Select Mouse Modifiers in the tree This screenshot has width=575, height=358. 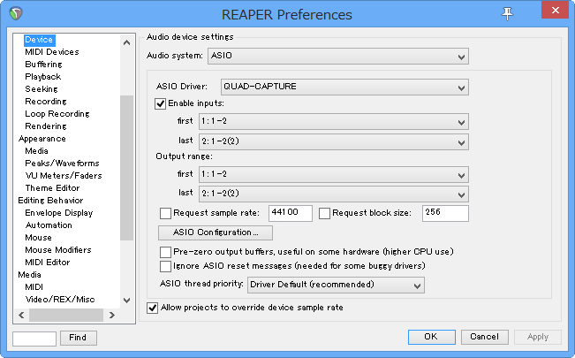(x=58, y=250)
